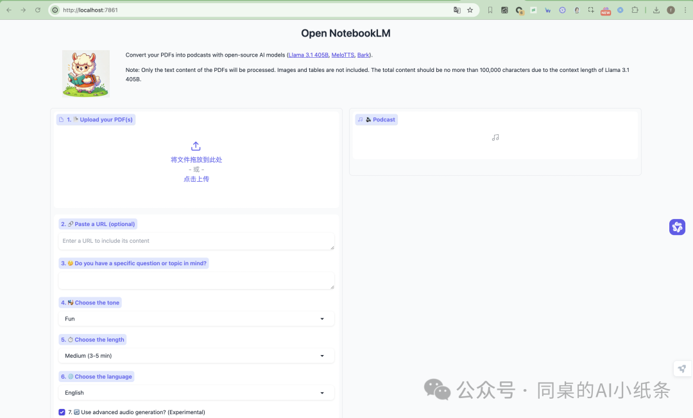The width and height of the screenshot is (693, 418).
Task: Open the Llama 3.1 405B link
Action: (x=309, y=55)
